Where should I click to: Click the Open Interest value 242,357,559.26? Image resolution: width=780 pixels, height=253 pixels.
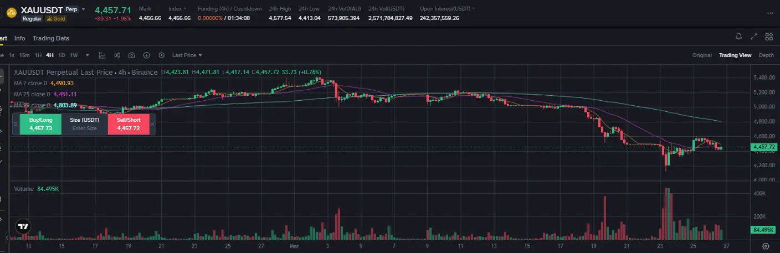pos(439,18)
